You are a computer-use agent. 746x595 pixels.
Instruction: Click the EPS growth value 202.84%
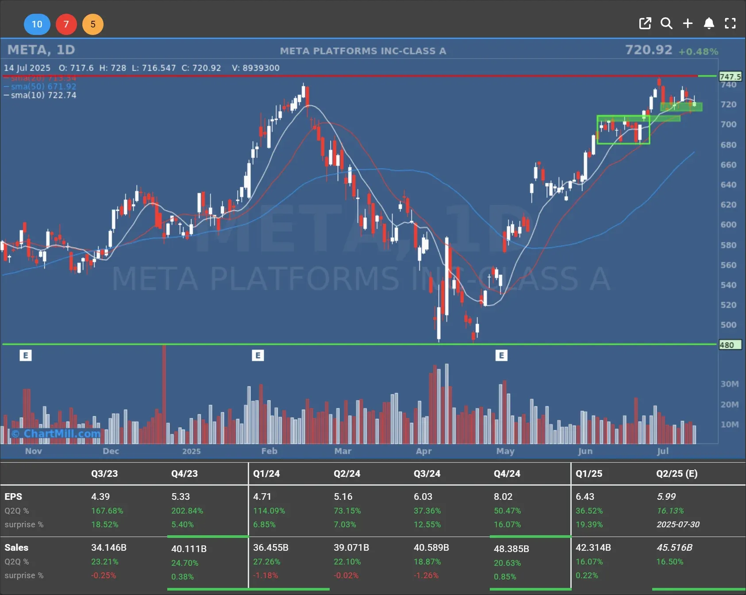pos(187,511)
